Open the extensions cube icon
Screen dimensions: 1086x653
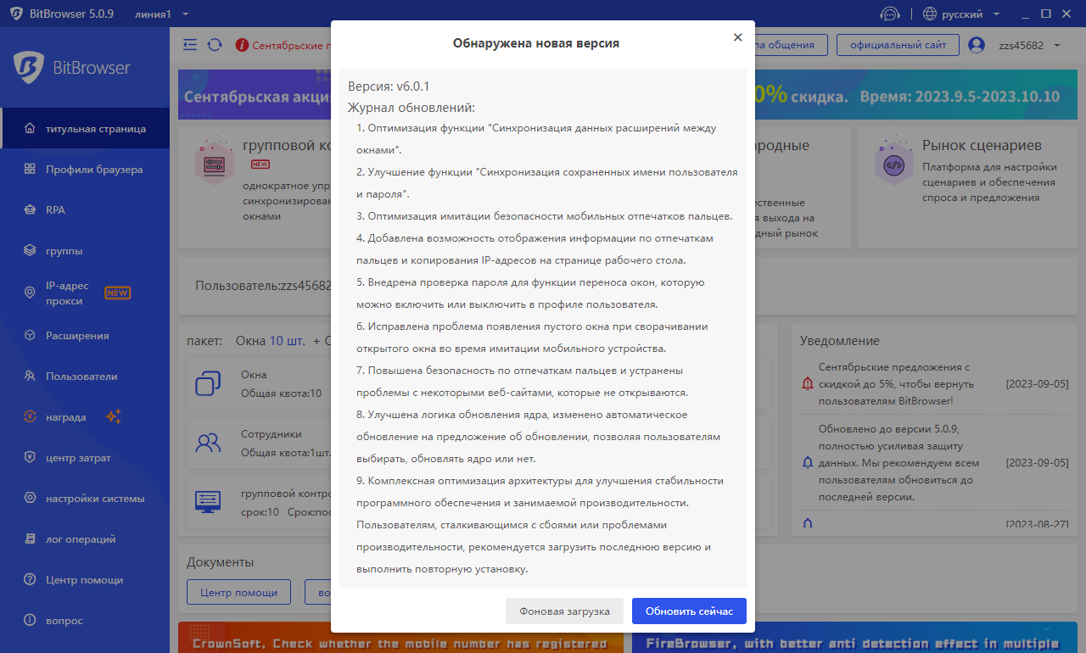[x=30, y=336]
